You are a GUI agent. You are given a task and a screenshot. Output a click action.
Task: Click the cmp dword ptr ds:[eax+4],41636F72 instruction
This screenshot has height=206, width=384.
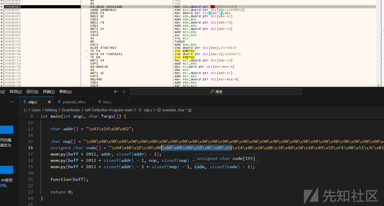click(x=207, y=54)
